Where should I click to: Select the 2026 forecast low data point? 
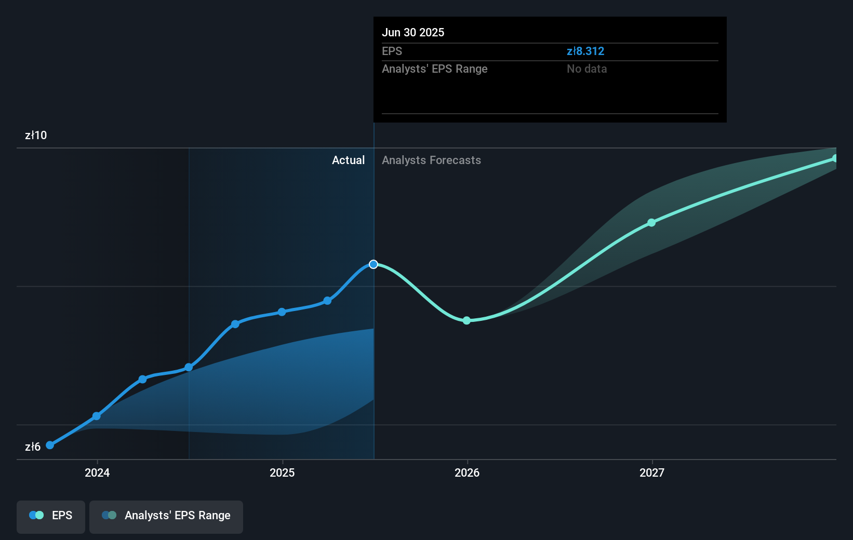pos(467,321)
